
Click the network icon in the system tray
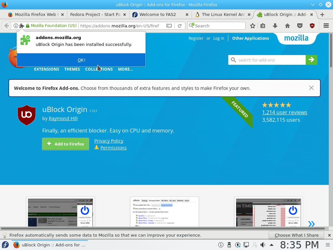click(246, 245)
